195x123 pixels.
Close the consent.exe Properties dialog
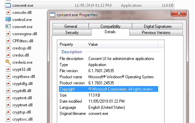(179, 13)
